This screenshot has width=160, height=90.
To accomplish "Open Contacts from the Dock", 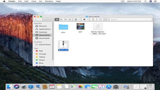I will click(x=45, y=87).
